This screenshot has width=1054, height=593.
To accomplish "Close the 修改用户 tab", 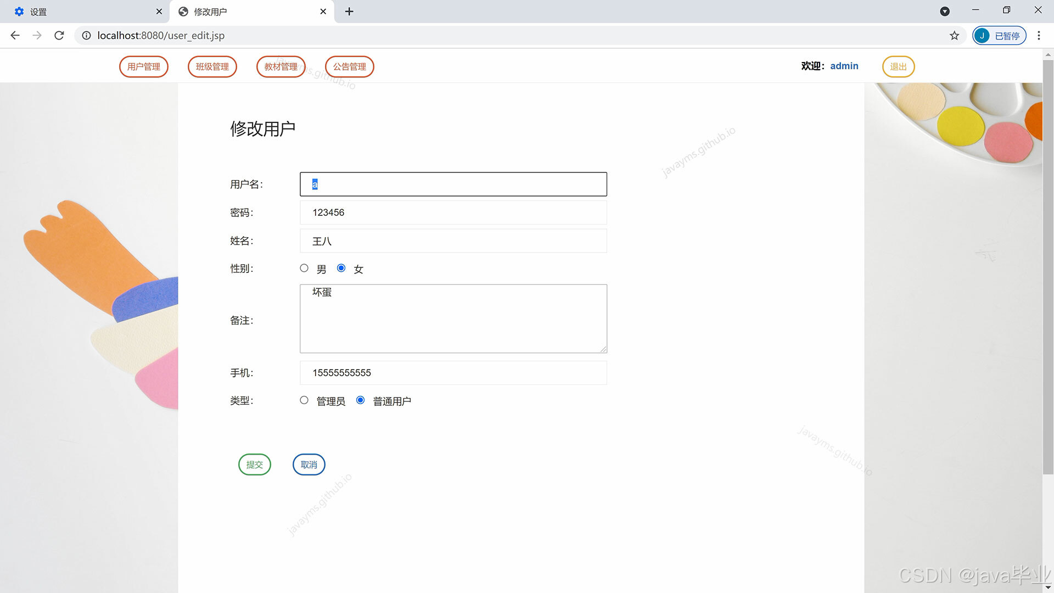I will 323,12.
